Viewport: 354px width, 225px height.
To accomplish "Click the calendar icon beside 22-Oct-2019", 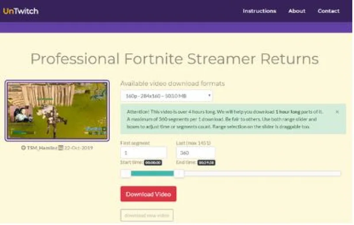I will 61,148.
